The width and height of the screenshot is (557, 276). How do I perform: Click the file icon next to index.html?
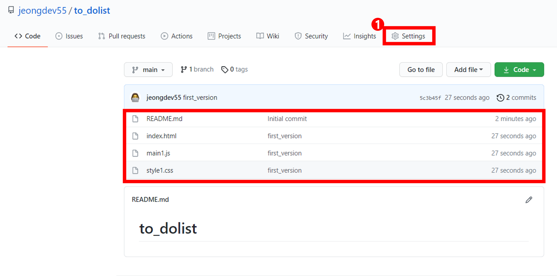pyautogui.click(x=135, y=136)
